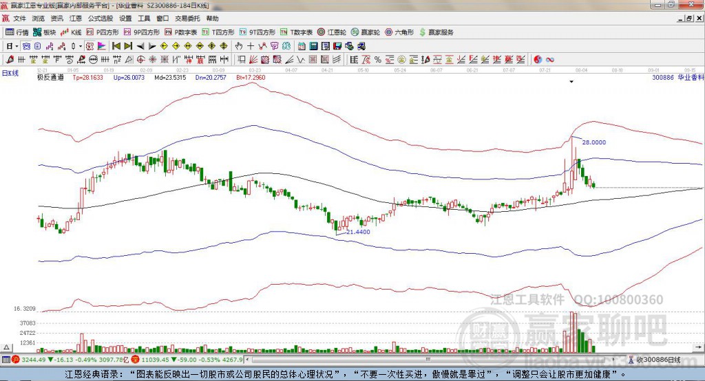Open the 江恩 menu

(76, 19)
